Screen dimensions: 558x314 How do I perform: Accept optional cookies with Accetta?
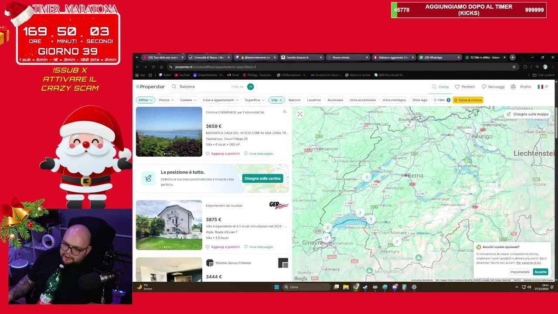pyautogui.click(x=540, y=272)
